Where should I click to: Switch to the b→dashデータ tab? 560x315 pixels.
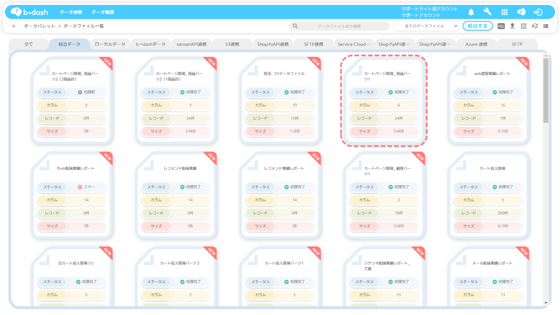[151, 44]
